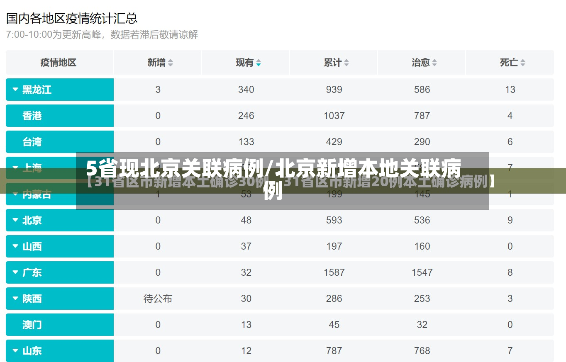Click 台湾 累计 value 429
The width and height of the screenshot is (566, 362).
click(334, 142)
